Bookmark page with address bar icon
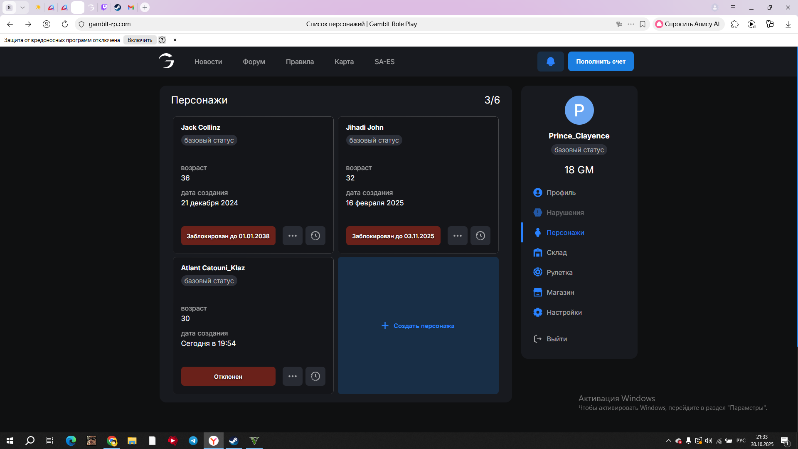 click(642, 24)
